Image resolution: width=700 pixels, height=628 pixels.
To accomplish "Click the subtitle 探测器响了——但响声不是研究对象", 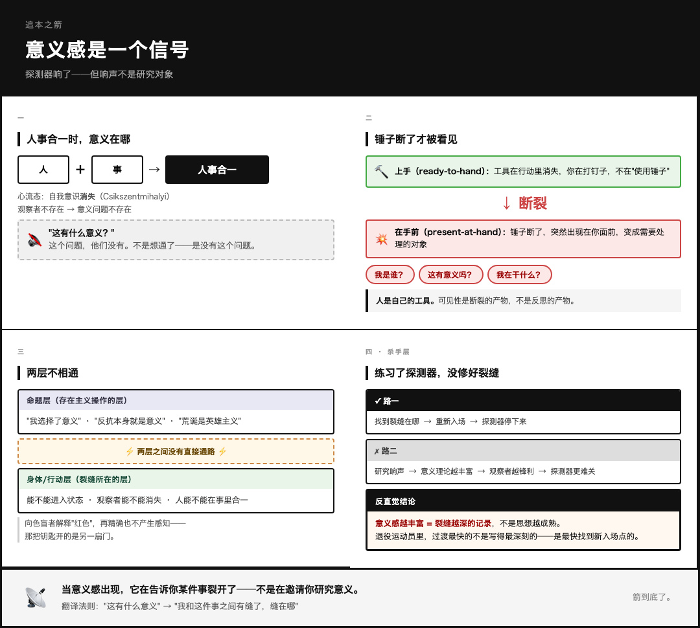I will point(99,74).
